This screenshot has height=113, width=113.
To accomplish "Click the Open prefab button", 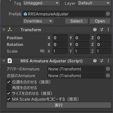I will (100, 21).
